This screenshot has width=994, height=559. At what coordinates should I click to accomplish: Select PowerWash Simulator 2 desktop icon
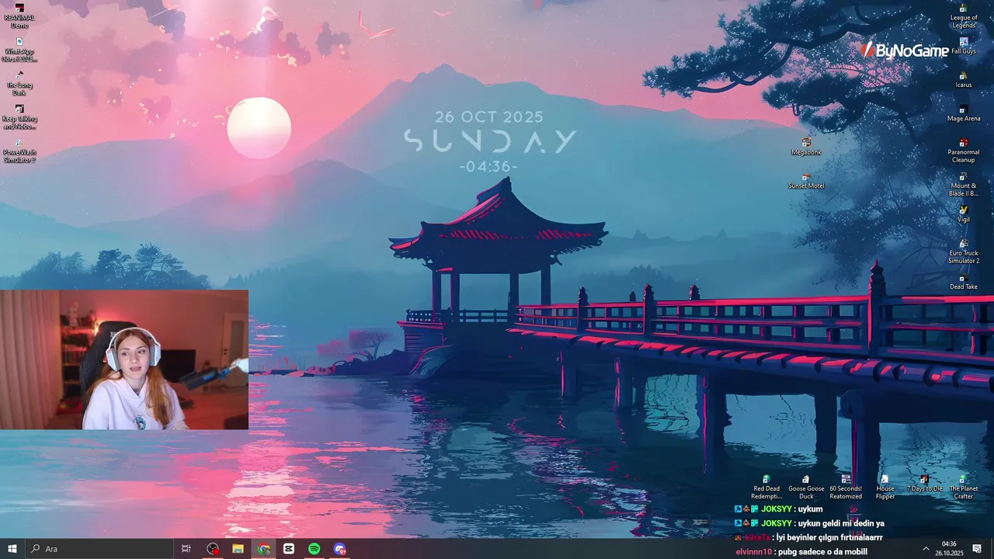(x=19, y=151)
